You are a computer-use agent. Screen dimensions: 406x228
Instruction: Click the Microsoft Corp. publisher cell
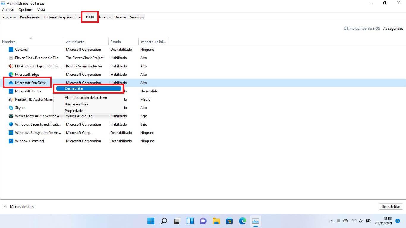click(78, 133)
